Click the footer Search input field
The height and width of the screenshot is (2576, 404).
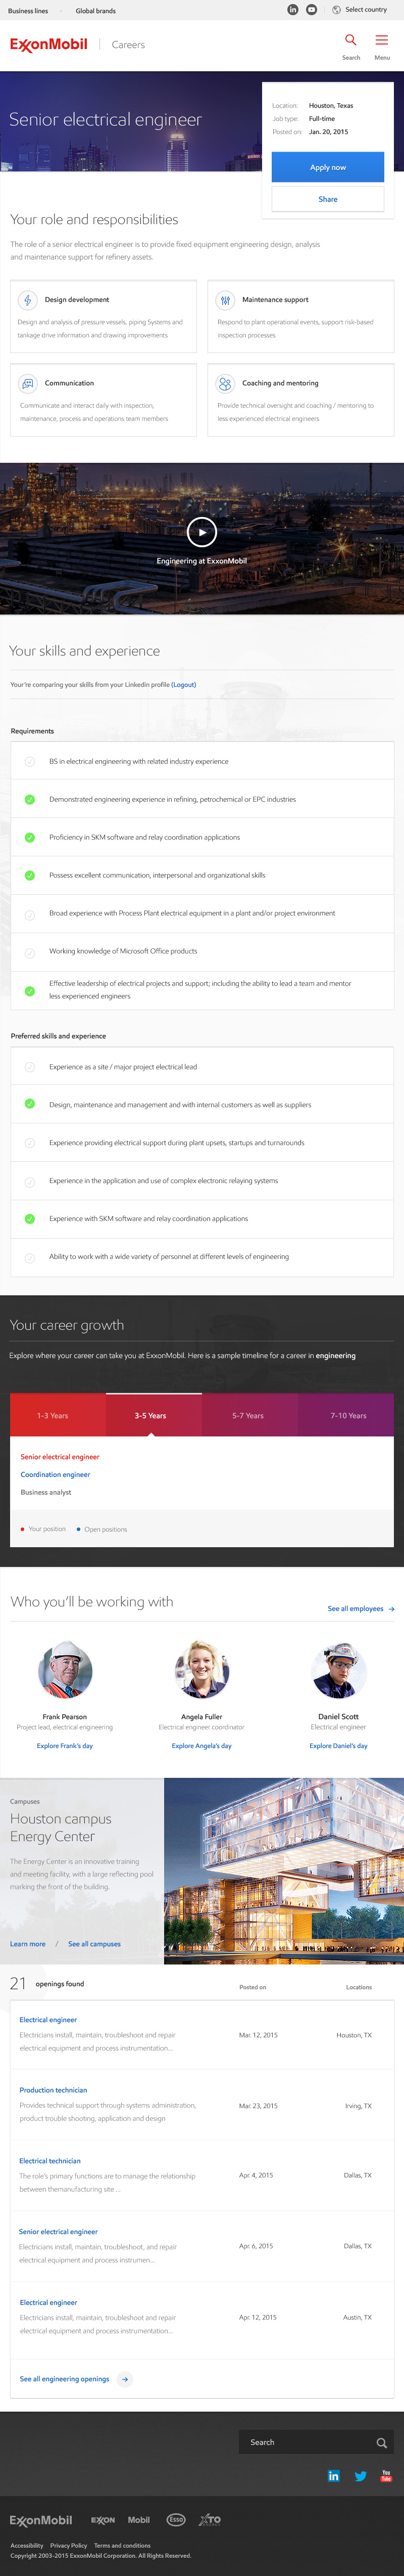click(304, 2443)
